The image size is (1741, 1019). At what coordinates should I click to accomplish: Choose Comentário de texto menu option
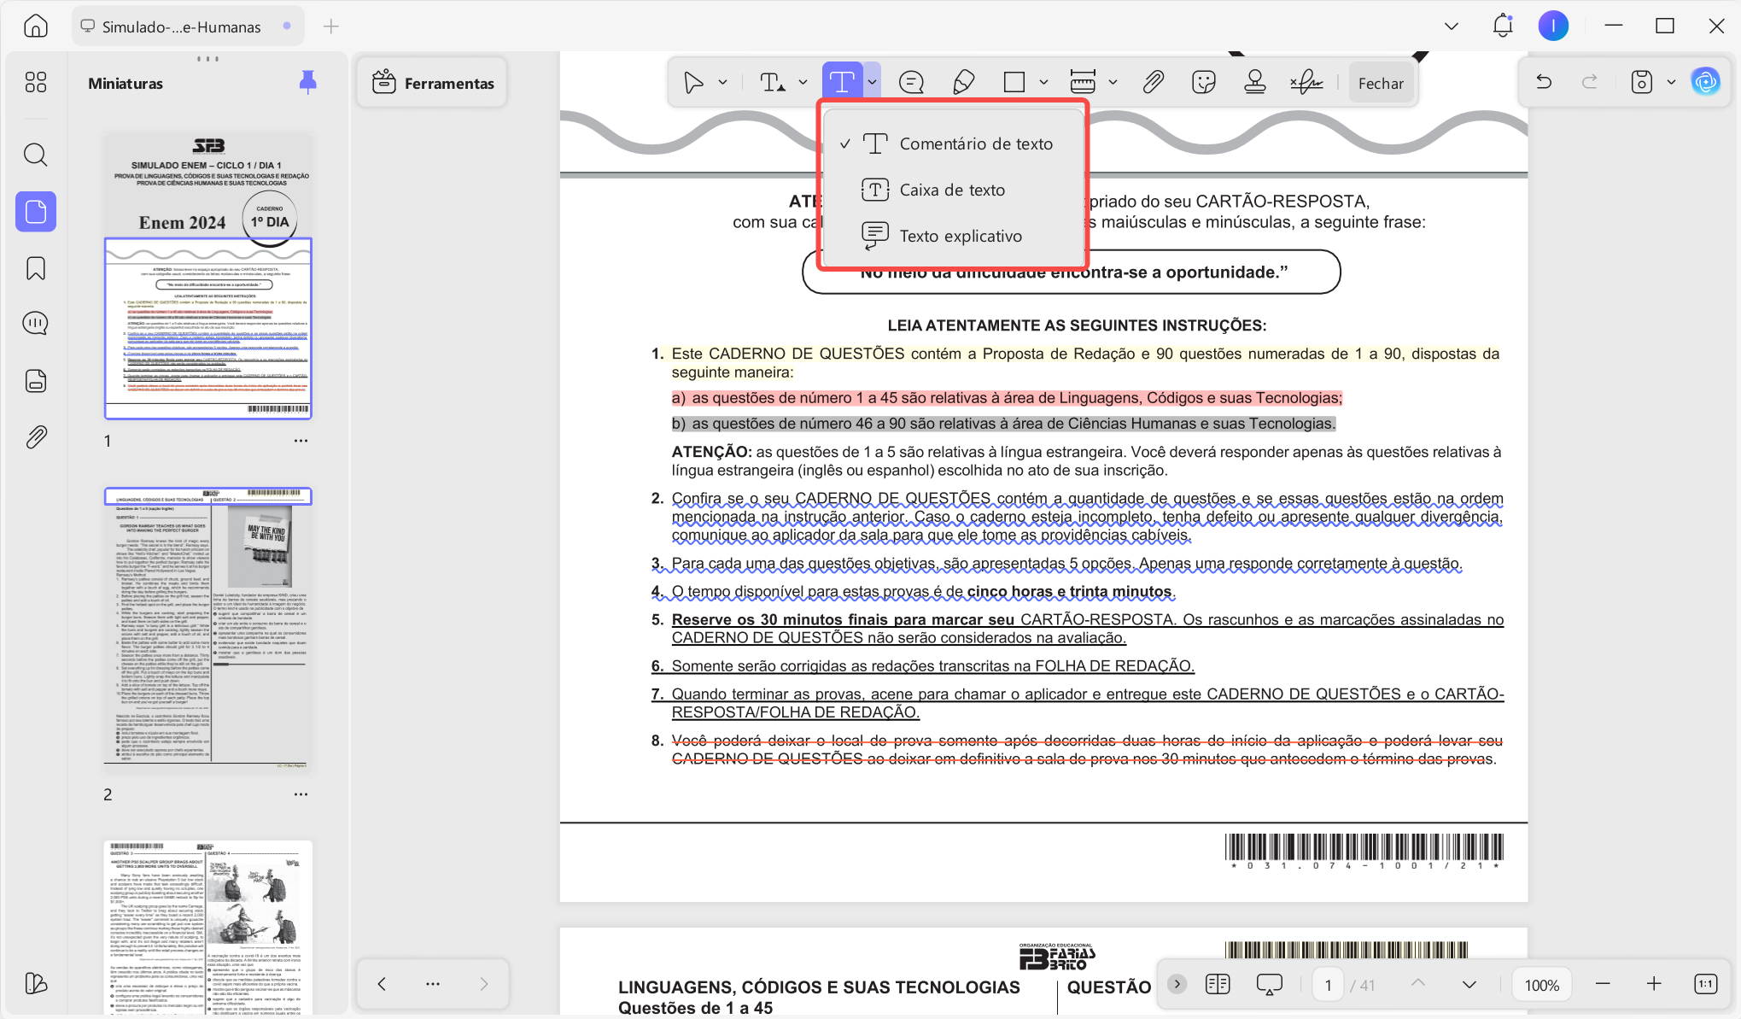953,143
